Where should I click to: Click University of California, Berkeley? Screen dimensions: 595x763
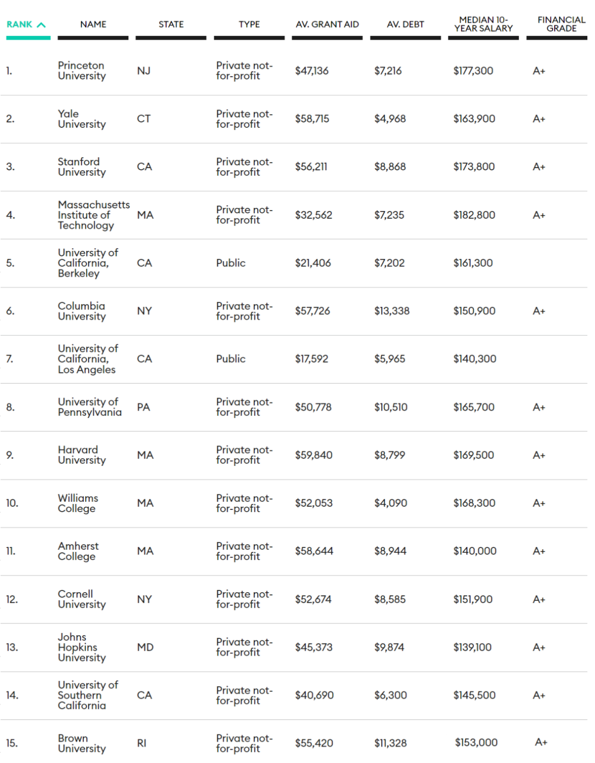pos(88,263)
